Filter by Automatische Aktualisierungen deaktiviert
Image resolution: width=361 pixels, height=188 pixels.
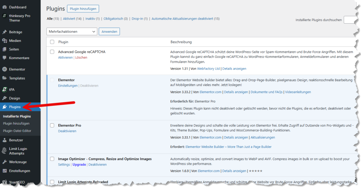182,19
